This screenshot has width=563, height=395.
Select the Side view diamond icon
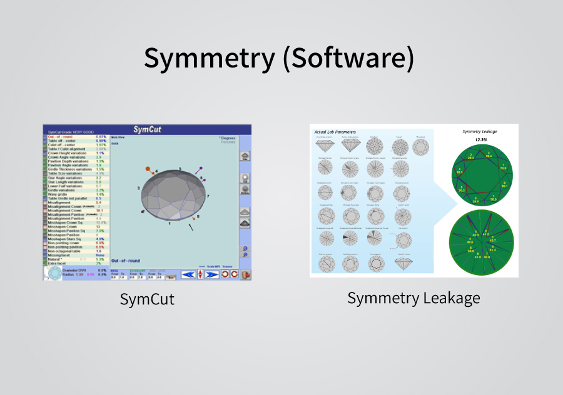point(245,156)
